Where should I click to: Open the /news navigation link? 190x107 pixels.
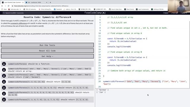[x=166, y=13]
